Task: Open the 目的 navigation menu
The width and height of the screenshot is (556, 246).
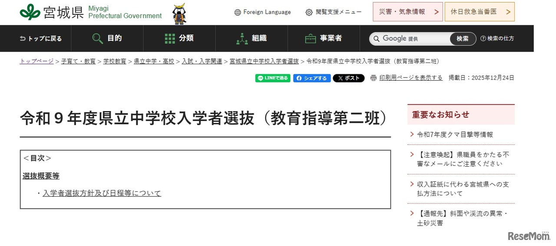Action: click(107, 39)
